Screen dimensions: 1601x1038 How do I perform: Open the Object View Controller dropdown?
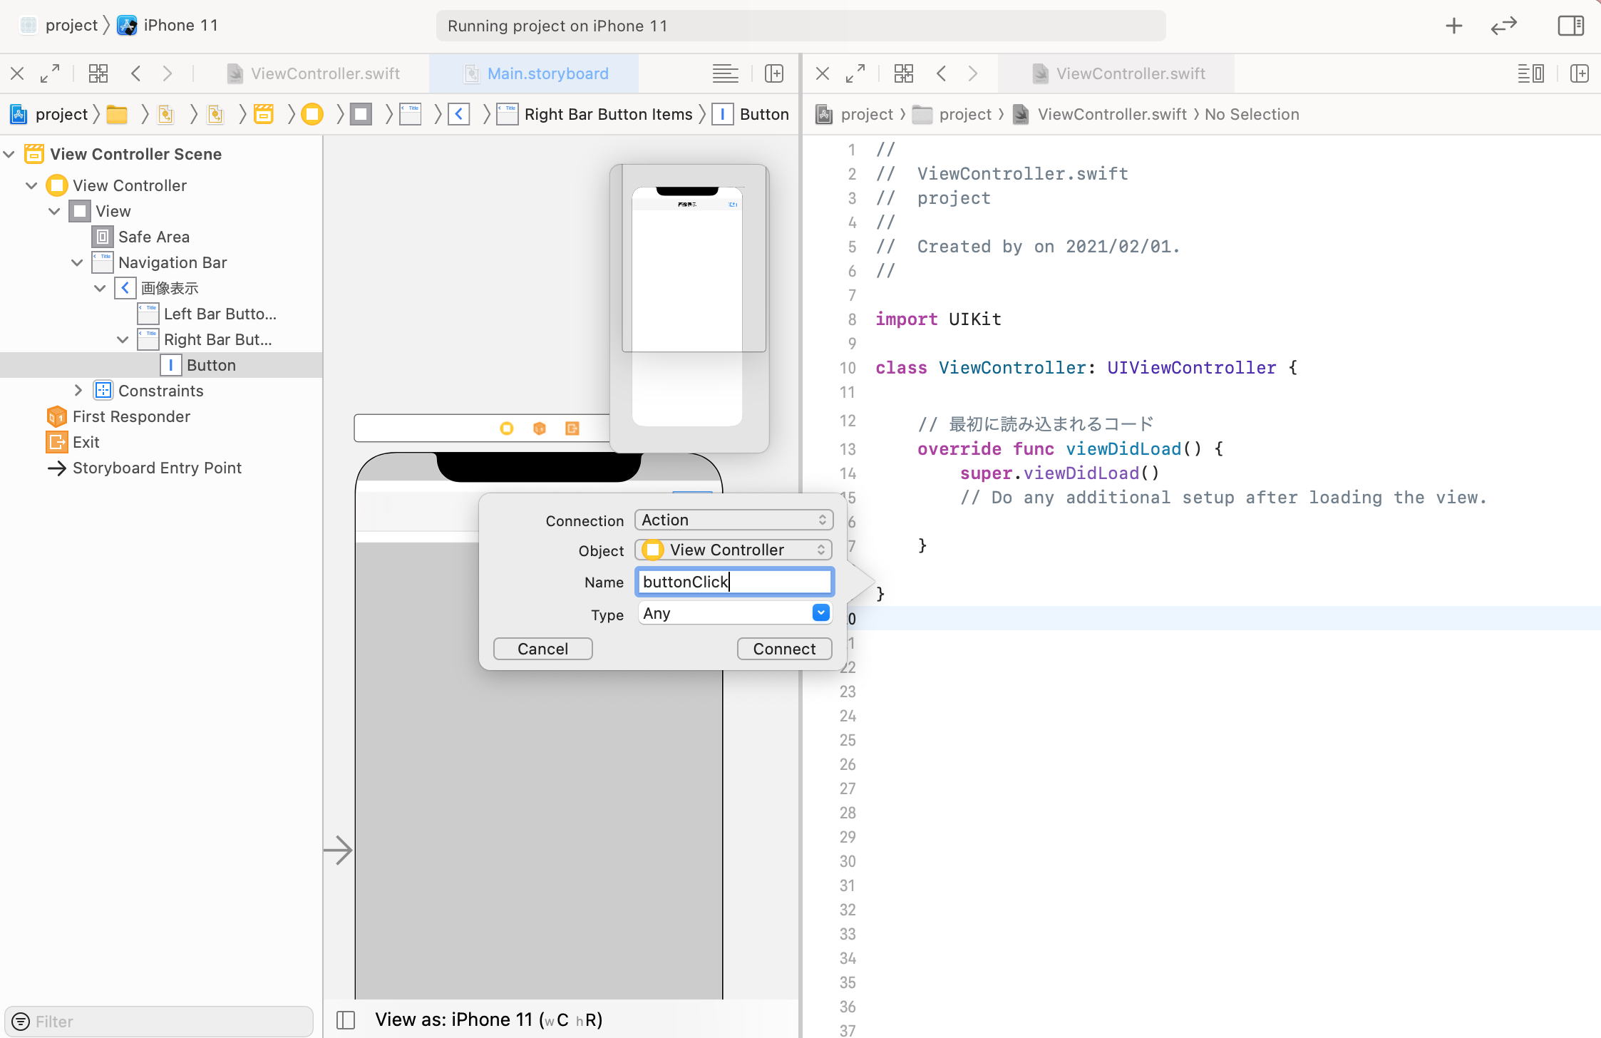pyautogui.click(x=733, y=550)
